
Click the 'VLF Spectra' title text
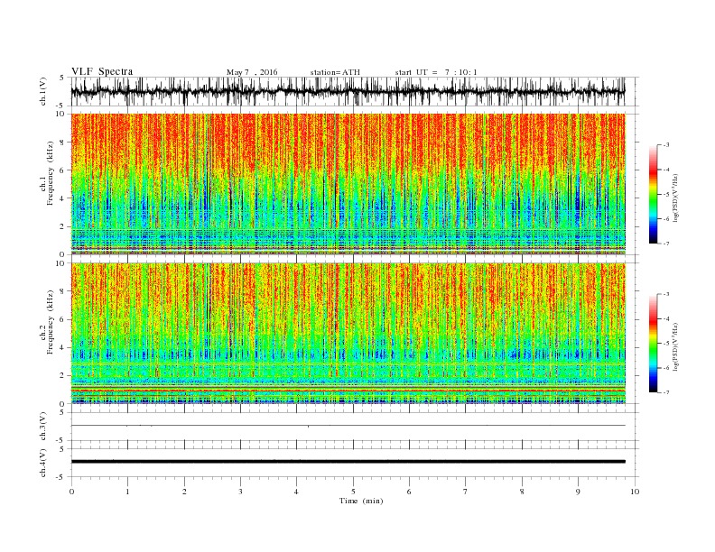pyautogui.click(x=102, y=71)
